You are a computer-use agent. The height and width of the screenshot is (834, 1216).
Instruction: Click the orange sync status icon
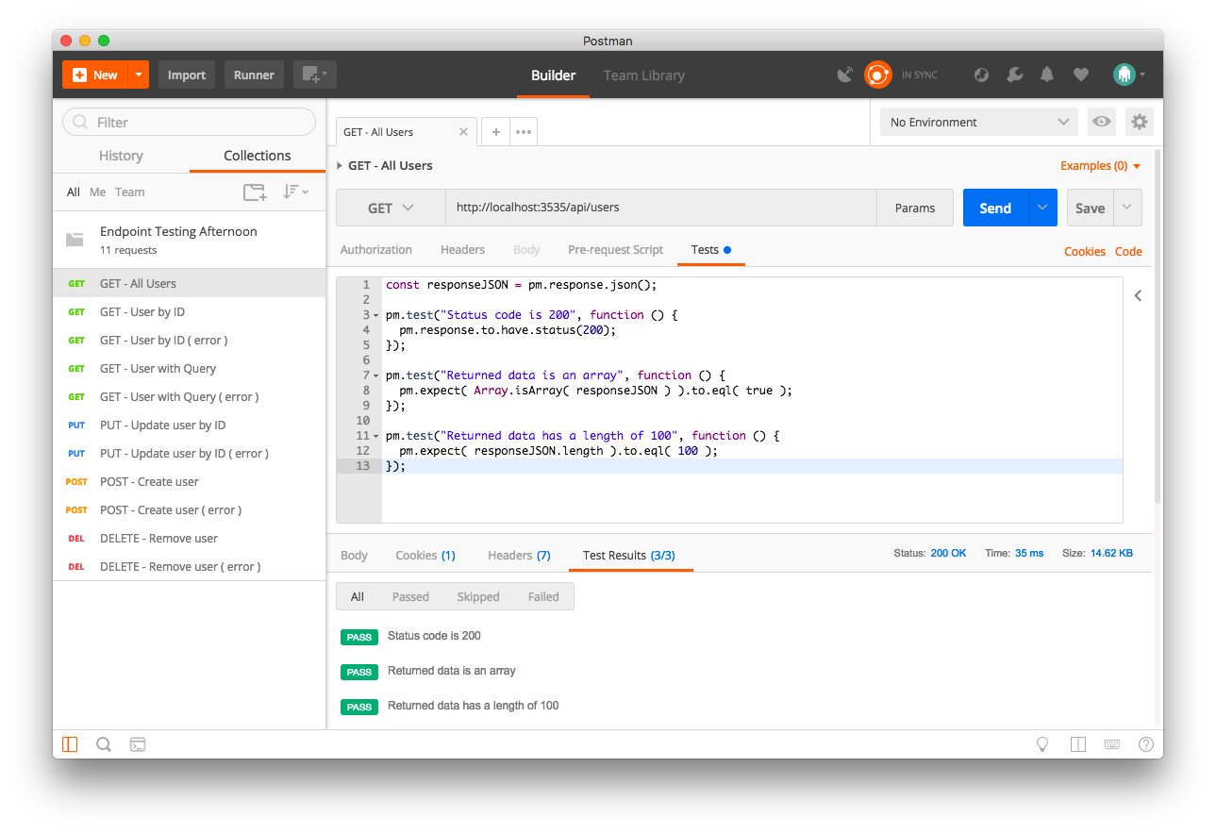[x=878, y=75]
